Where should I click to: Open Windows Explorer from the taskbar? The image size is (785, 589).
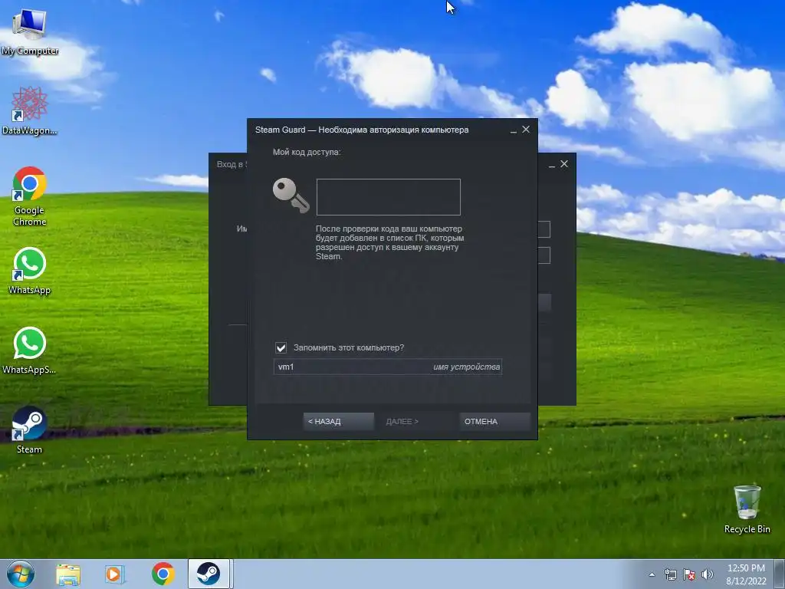(x=68, y=574)
